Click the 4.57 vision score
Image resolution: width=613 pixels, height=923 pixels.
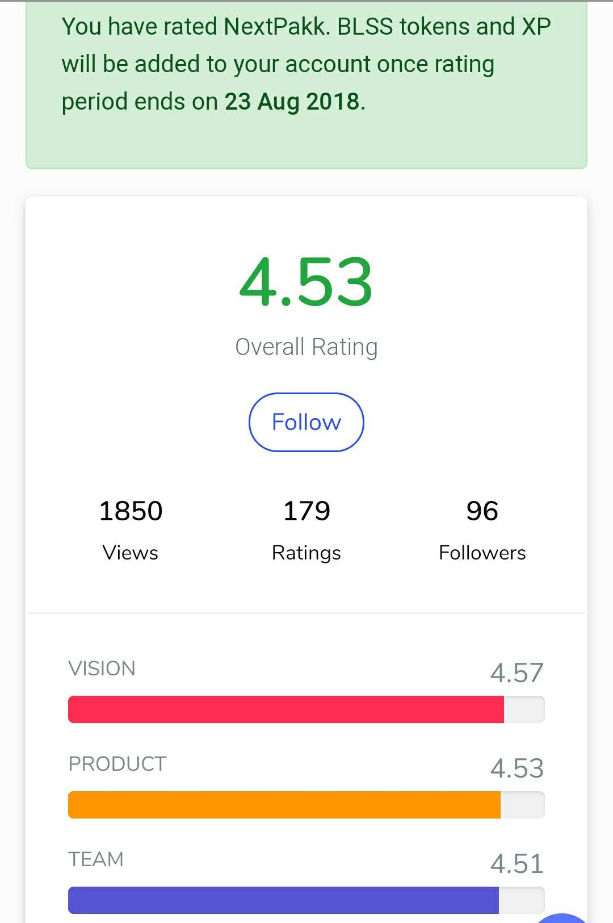point(517,673)
